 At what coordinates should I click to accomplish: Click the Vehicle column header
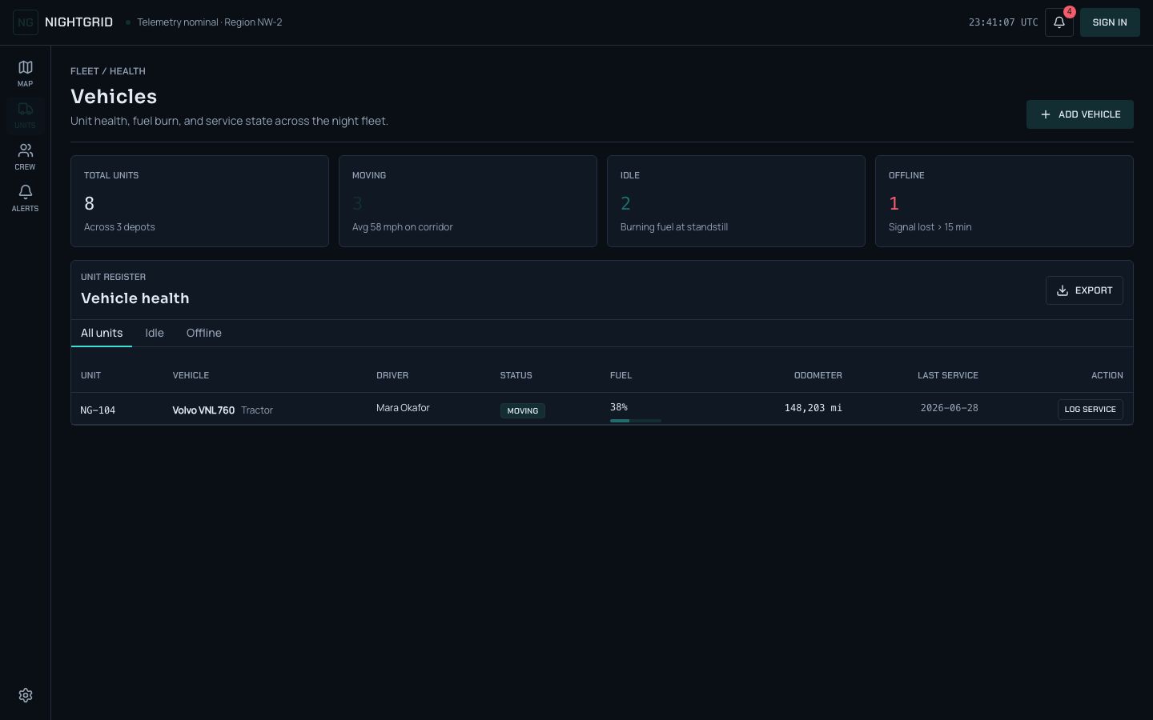coord(191,375)
